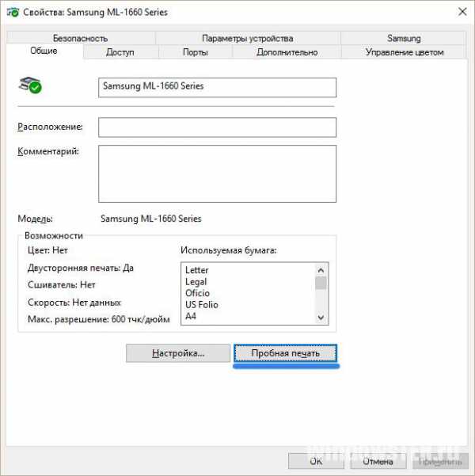The width and height of the screenshot is (475, 476).
Task: Open the Samsung tab
Action: 404,38
